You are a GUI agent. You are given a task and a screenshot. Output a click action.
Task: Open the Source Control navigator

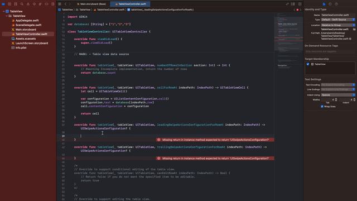9,4
